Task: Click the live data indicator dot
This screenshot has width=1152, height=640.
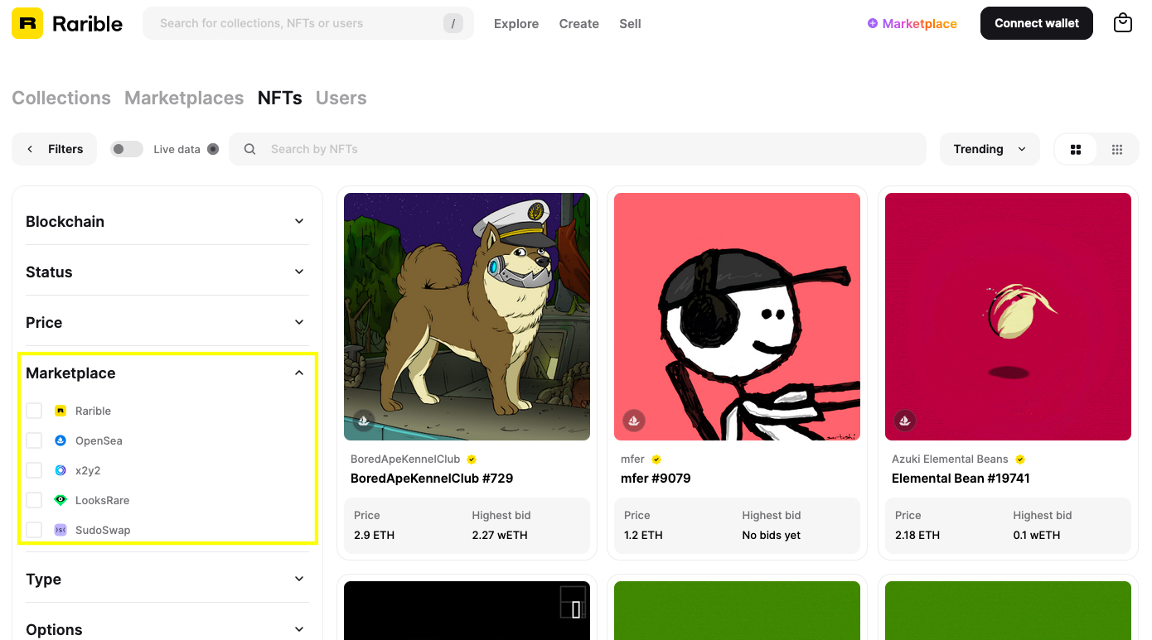Action: pyautogui.click(x=213, y=149)
